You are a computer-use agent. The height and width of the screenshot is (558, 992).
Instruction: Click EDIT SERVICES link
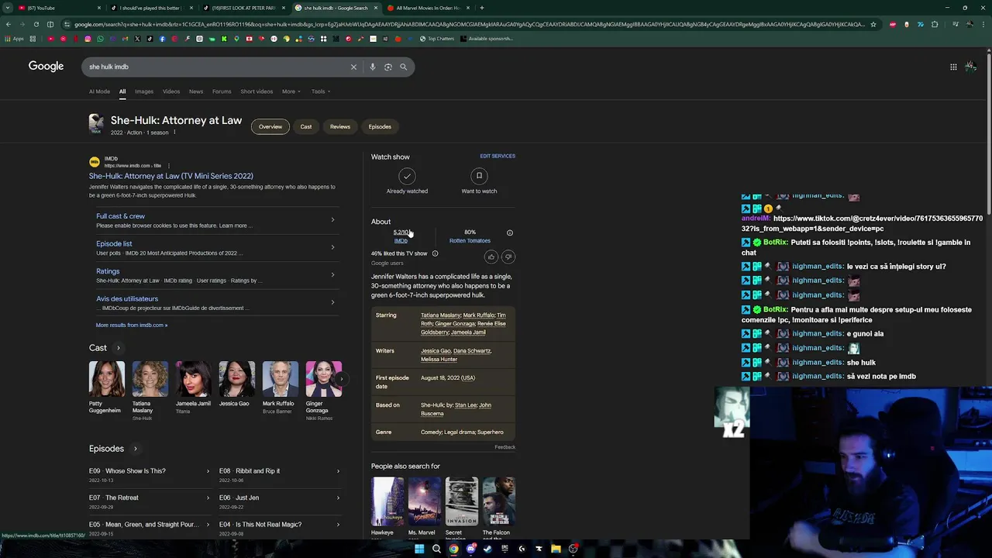tap(498, 156)
